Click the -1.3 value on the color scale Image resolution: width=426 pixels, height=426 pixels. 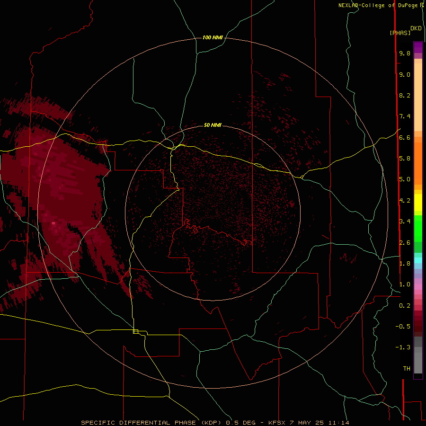[403, 347]
